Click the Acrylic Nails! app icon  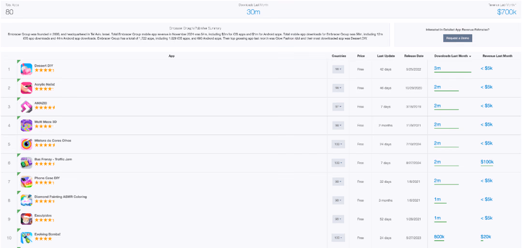pos(26,88)
